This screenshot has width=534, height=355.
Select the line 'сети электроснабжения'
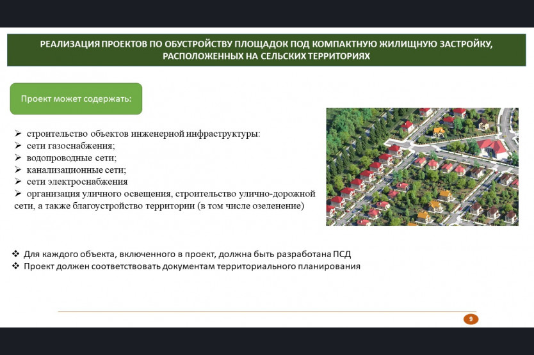tap(77, 182)
